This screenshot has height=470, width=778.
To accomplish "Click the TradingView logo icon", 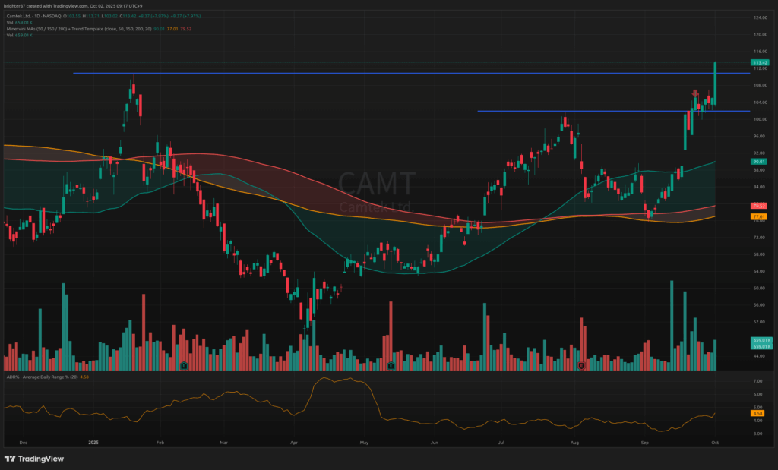I will pyautogui.click(x=9, y=459).
